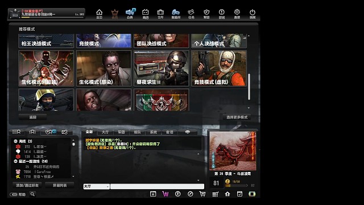Screen dimensions: 364x205
Task: Click the chat log scroll-down arrow
Action: coord(198,180)
